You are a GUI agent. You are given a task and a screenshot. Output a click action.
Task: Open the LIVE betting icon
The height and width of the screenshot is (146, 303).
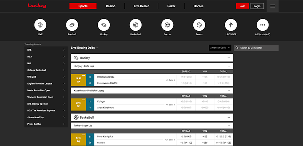pos(40,25)
